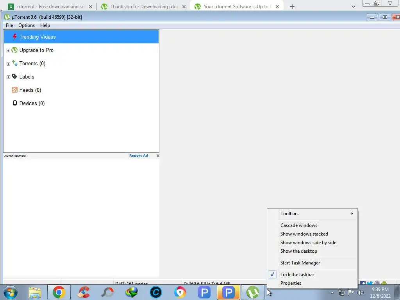Choose Cascade windows from context menu
The width and height of the screenshot is (400, 300).
(x=312, y=225)
